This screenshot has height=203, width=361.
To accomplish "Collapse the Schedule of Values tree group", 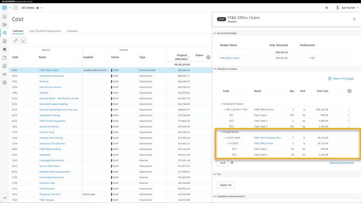I will [x=222, y=104].
